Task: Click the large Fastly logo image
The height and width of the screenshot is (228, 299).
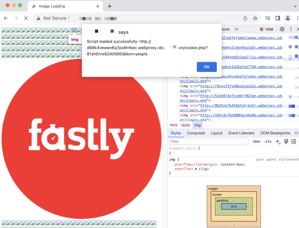Action: pos(81,139)
